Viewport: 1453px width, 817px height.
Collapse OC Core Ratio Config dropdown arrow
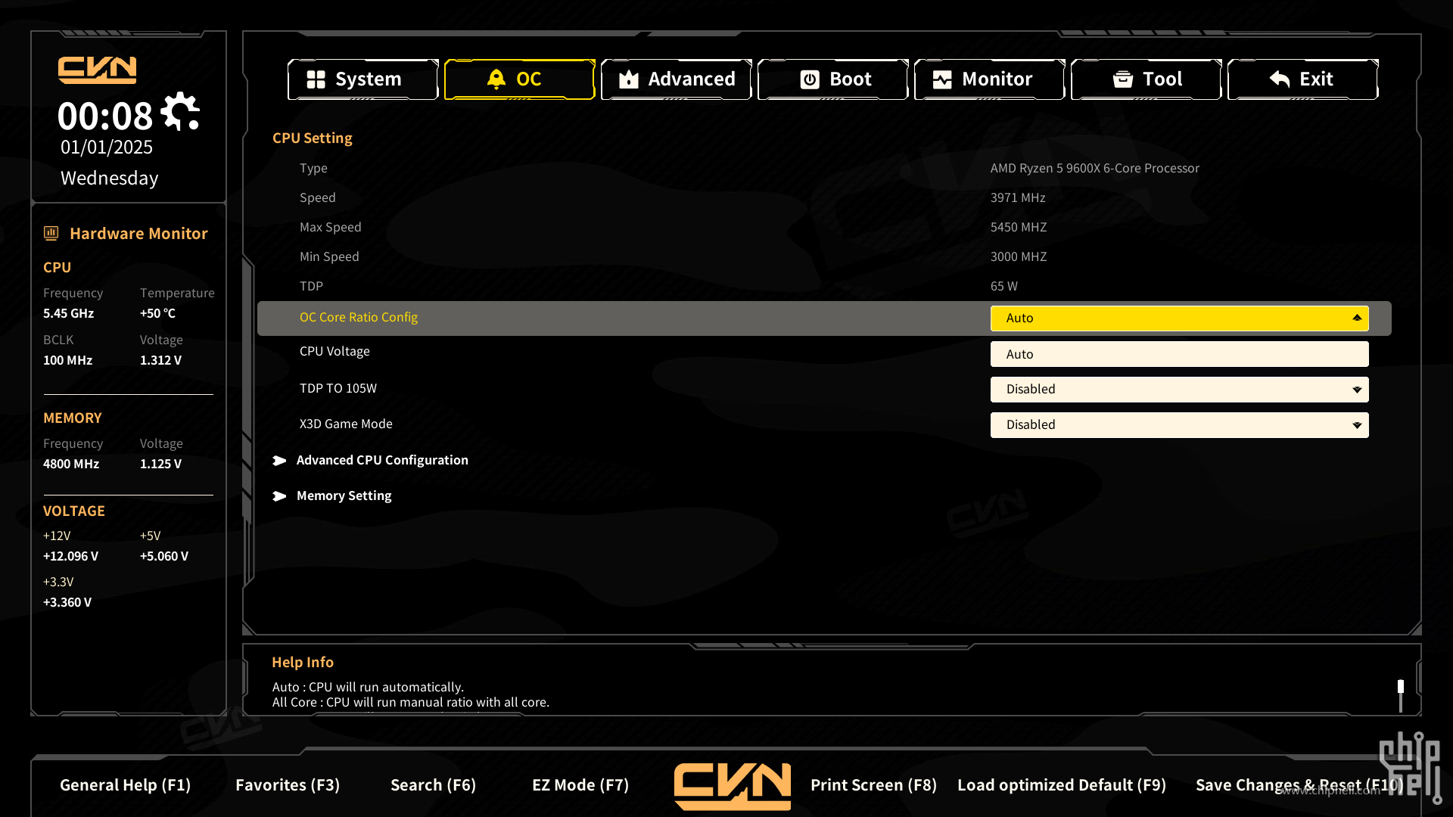click(1357, 318)
